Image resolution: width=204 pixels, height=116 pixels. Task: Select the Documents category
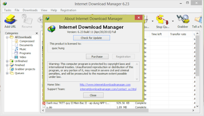click(x=26, y=45)
